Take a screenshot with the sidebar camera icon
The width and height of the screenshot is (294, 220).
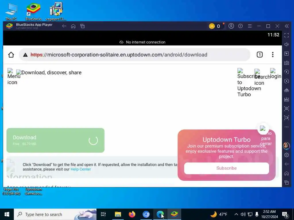287,109
